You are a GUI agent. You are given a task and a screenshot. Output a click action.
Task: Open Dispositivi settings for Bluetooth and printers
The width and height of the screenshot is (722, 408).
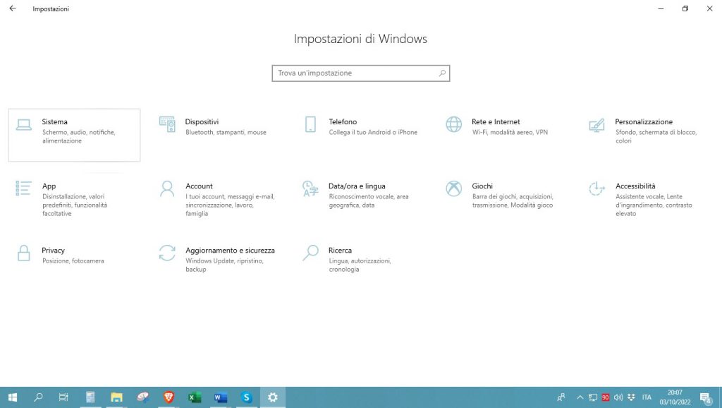click(x=202, y=122)
